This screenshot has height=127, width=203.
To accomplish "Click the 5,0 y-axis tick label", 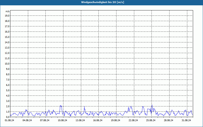I will [7, 90].
